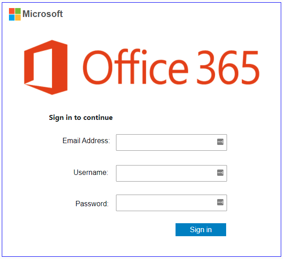This screenshot has height=259, width=283.
Task: Click the Microsoft four-square logo
Action: pyautogui.click(x=15, y=14)
